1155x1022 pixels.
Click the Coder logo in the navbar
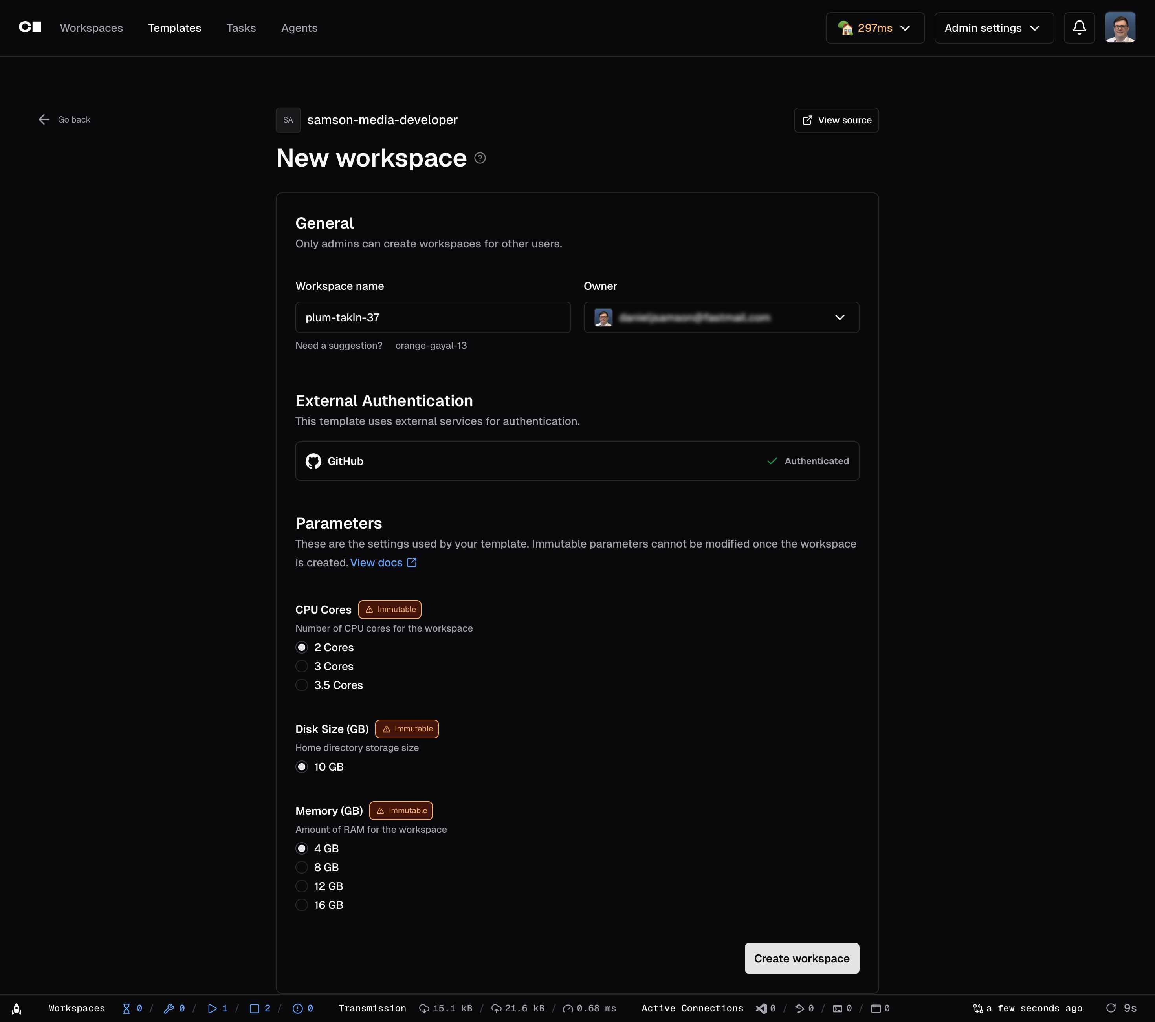click(x=30, y=27)
